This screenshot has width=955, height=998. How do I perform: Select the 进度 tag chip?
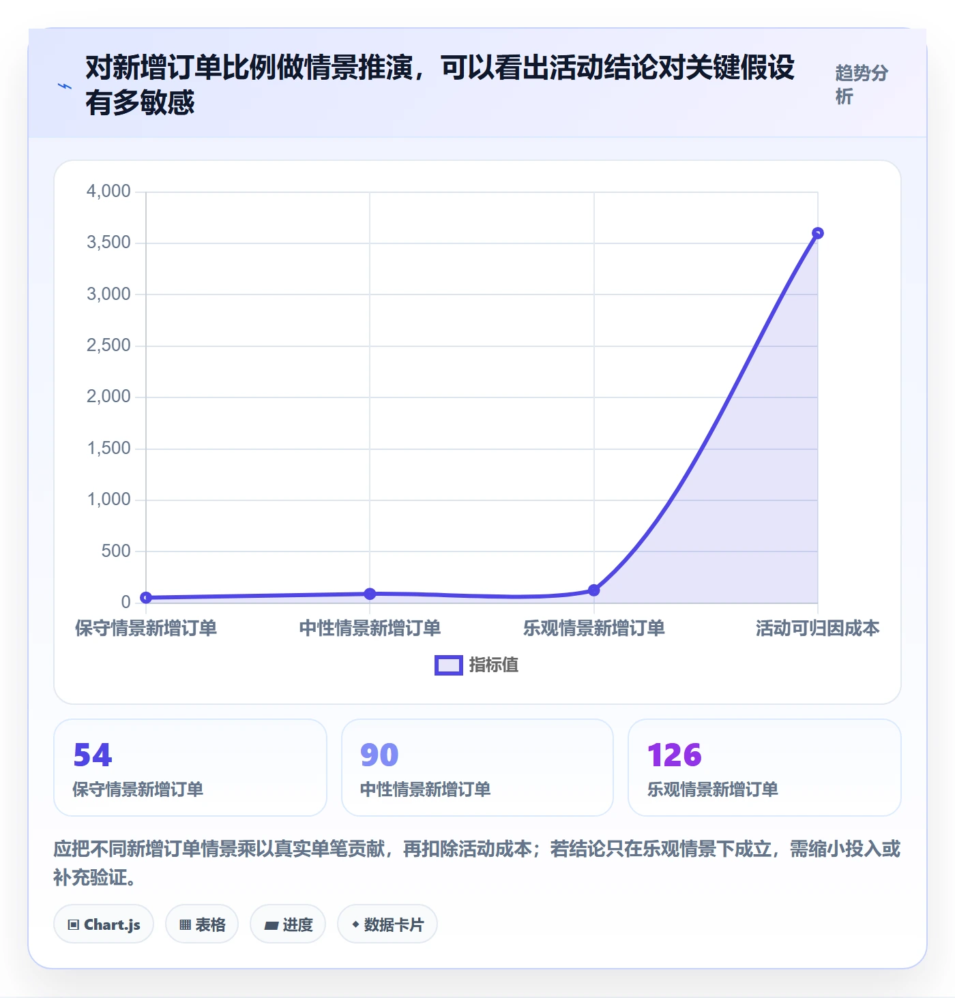[288, 924]
